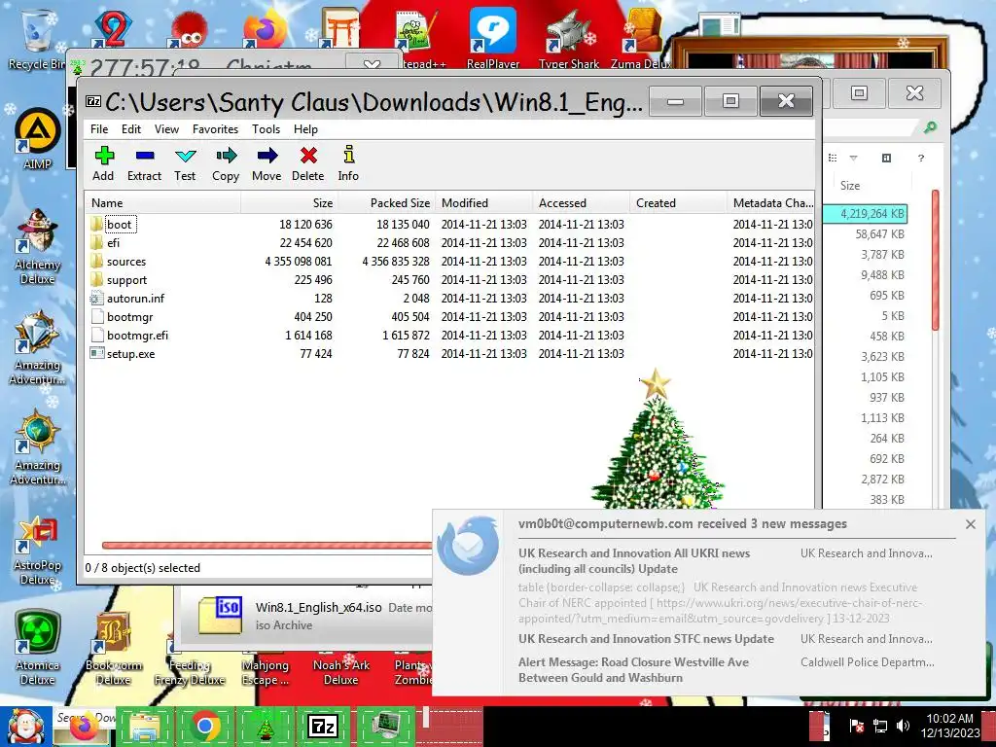Click the Recycle Bin desktop icon
The image size is (996, 747).
click(36, 38)
